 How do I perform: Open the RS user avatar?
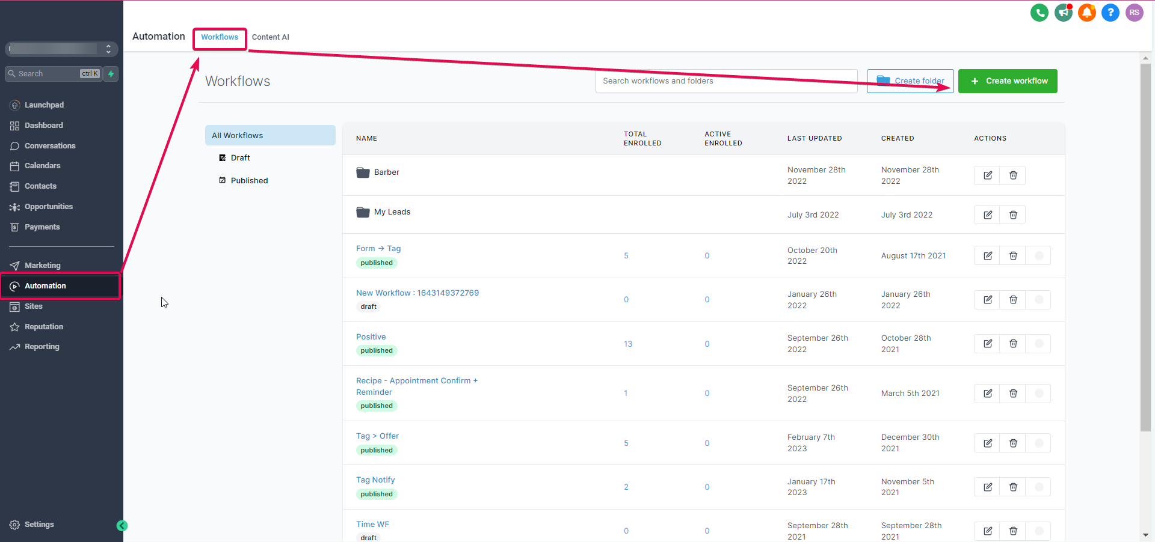click(1134, 13)
